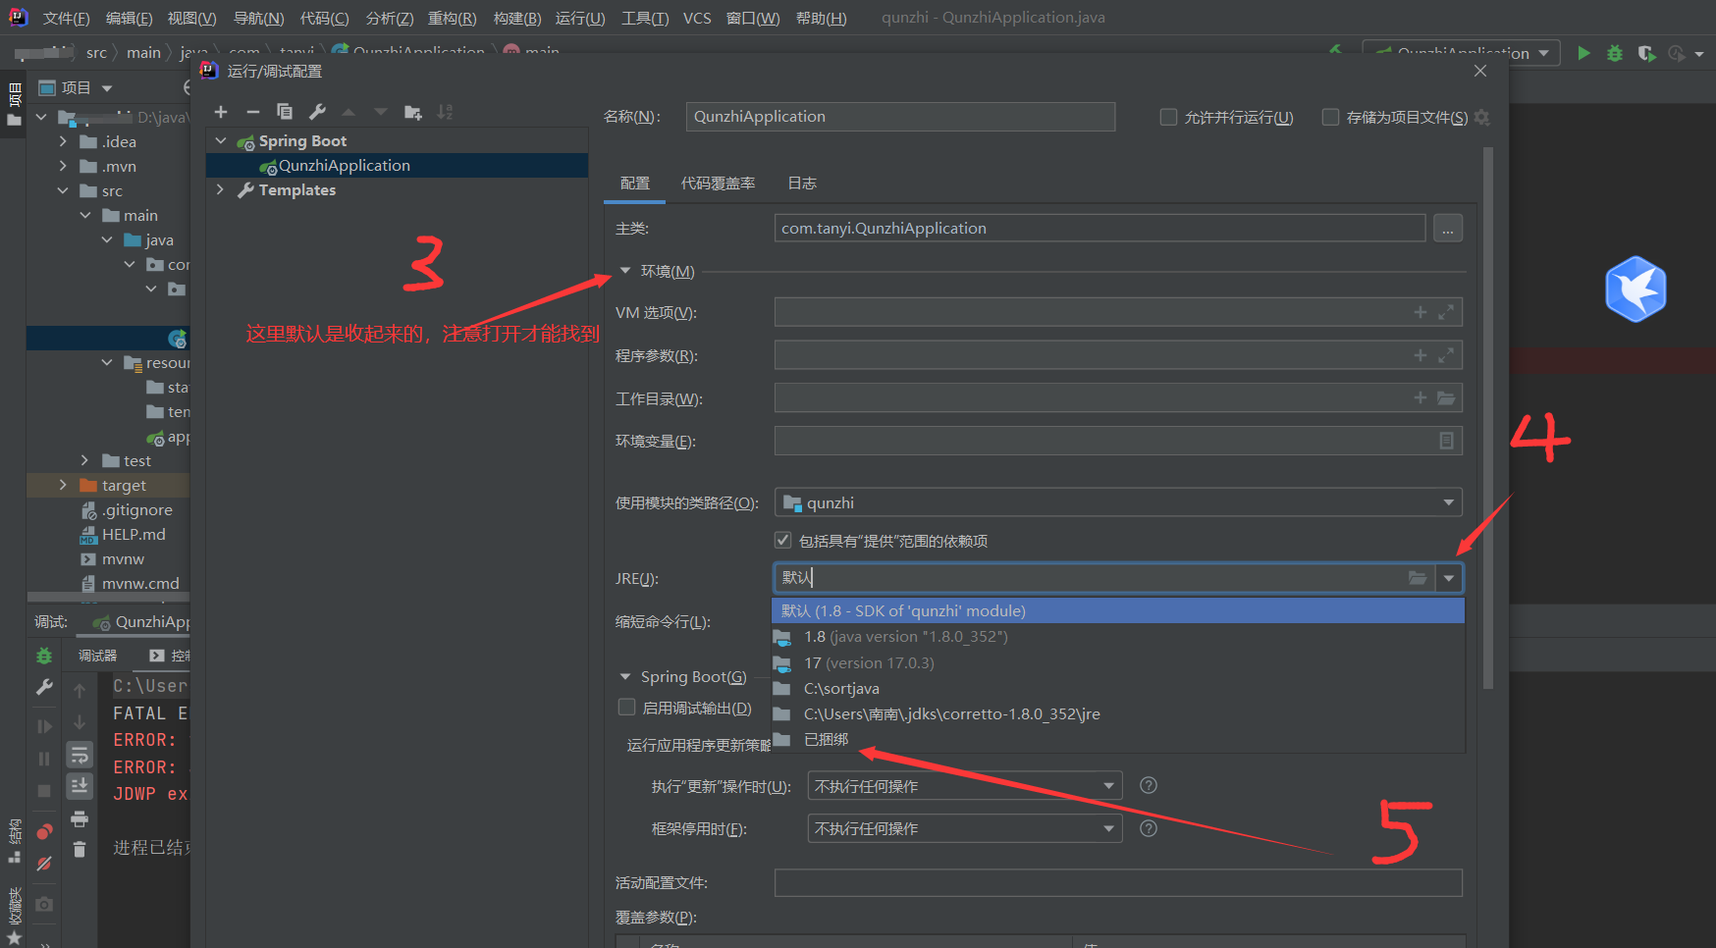The image size is (1716, 948).
Task: Click the print icon in debug panel
Action: pos(80,818)
